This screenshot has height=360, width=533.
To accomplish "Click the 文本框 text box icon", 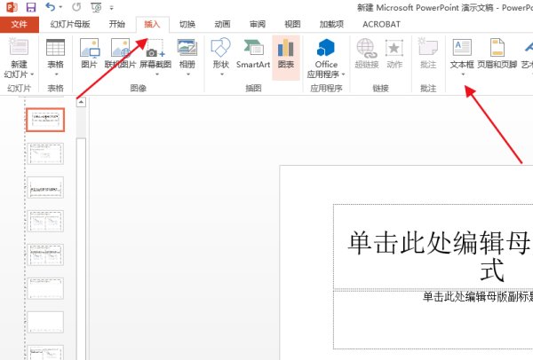I will point(462,48).
